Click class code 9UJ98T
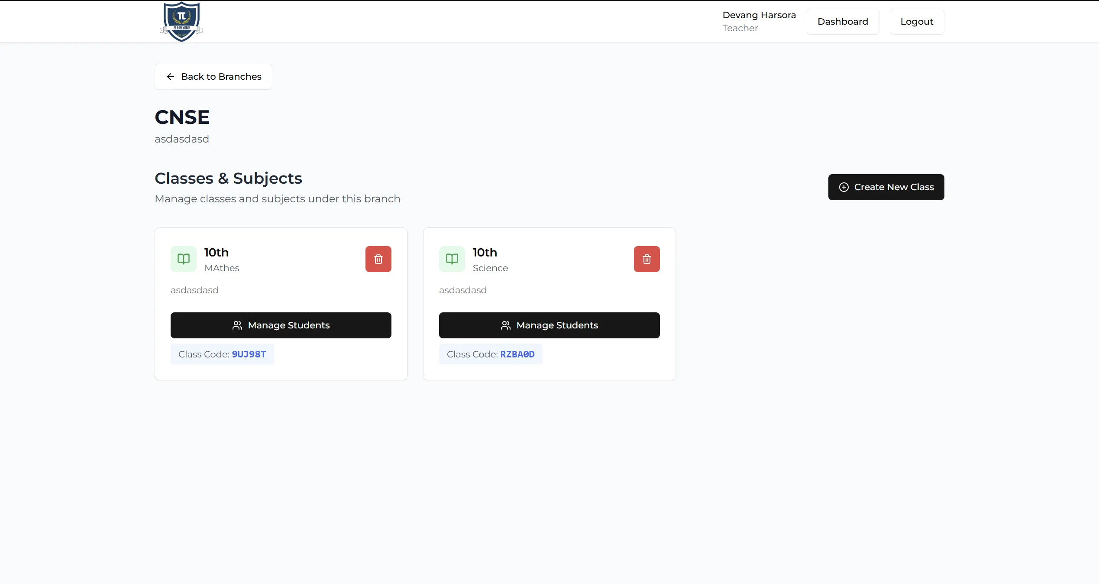Image resolution: width=1099 pixels, height=584 pixels. click(x=249, y=354)
